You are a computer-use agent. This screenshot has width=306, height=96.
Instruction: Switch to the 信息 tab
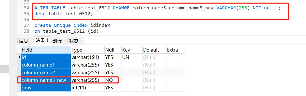tap(24, 41)
